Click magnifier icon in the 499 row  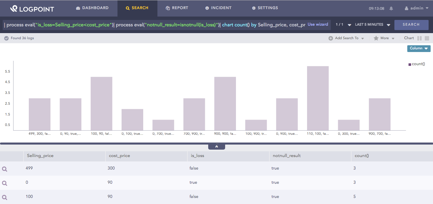click(5, 169)
